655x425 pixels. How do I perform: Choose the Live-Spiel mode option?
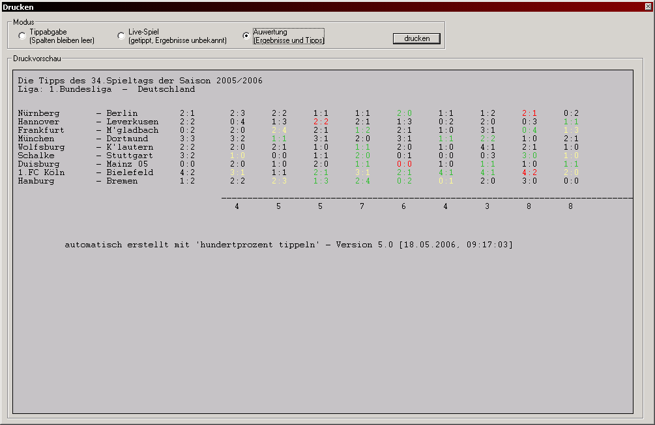click(x=121, y=36)
